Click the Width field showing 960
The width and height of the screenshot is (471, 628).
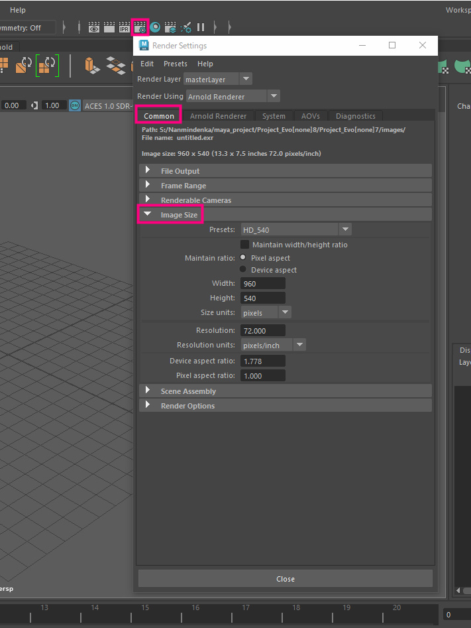click(x=263, y=284)
